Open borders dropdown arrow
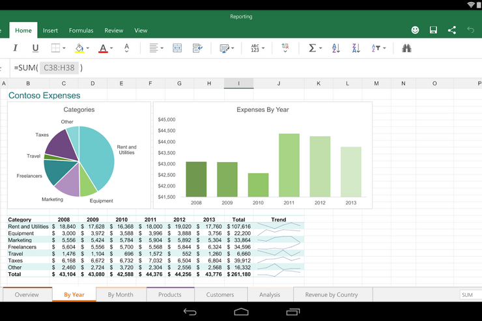Screen dimensions: 482x321 tap(64, 48)
